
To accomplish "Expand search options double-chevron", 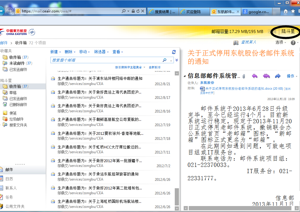I will tap(177, 60).
